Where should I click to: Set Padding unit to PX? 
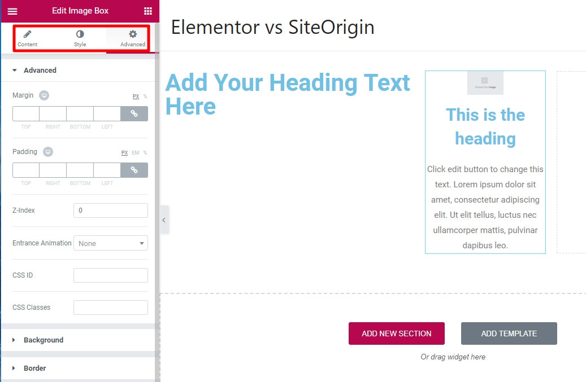click(x=124, y=152)
